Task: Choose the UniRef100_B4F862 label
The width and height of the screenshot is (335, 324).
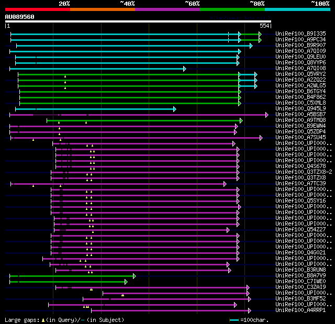Action: tap(300, 97)
